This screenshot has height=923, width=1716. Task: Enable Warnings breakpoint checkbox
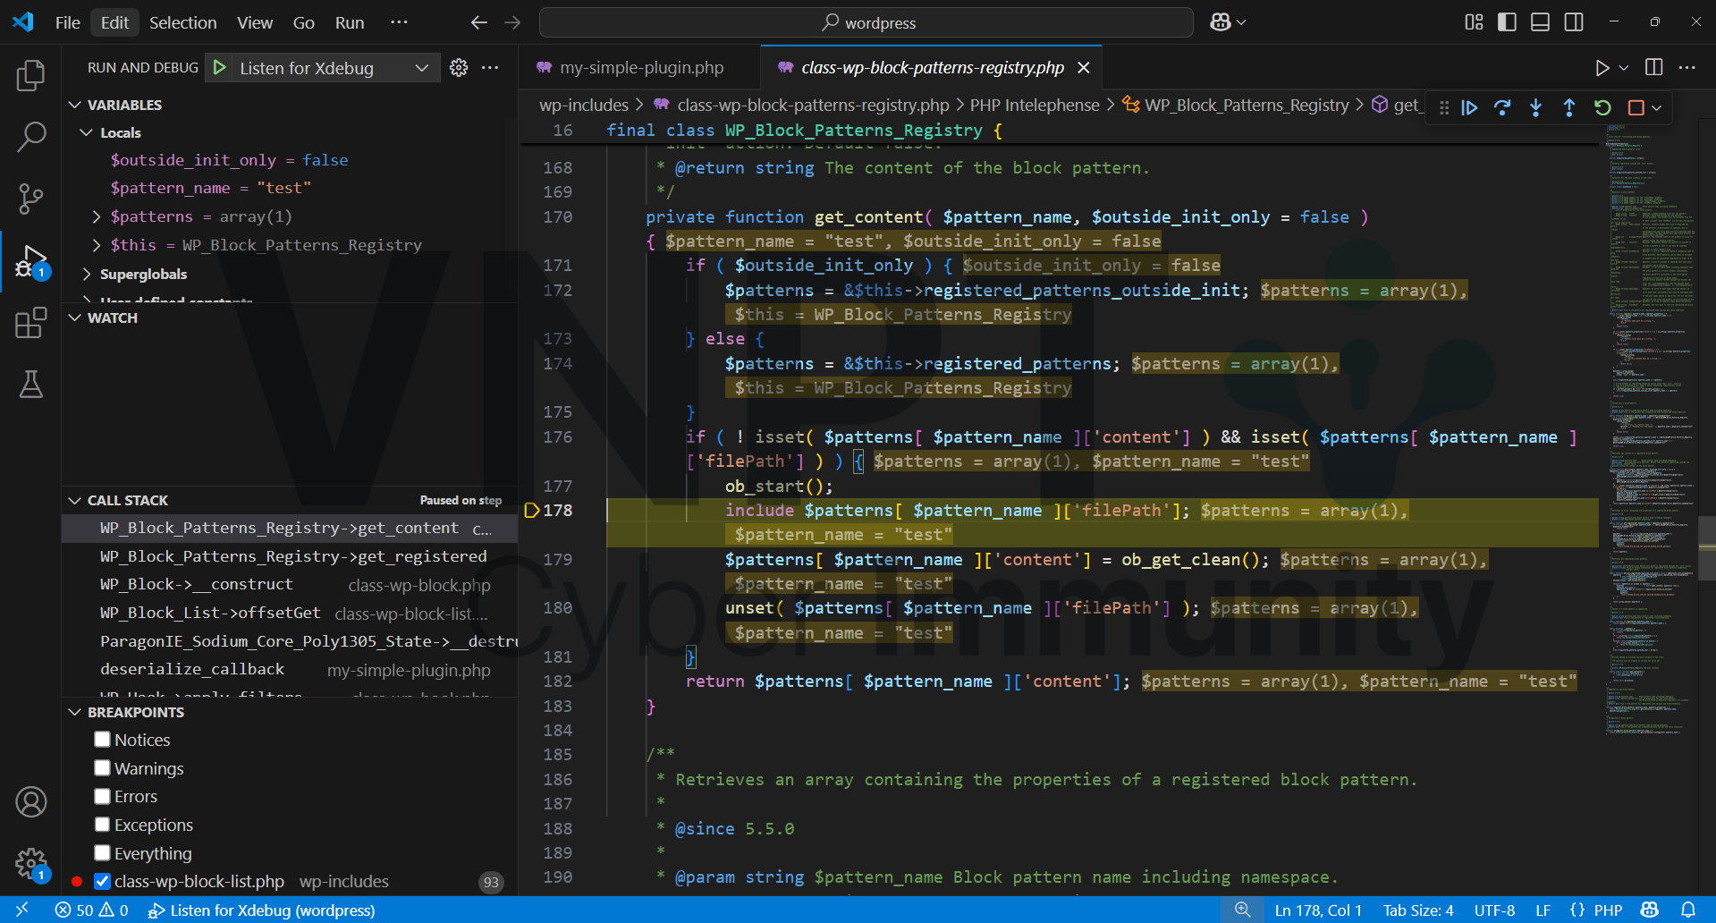click(103, 768)
